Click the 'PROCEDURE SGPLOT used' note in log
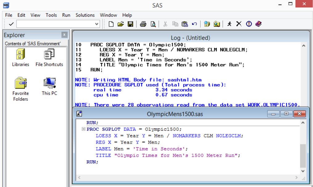This screenshot has width=313, height=187. coord(150,85)
